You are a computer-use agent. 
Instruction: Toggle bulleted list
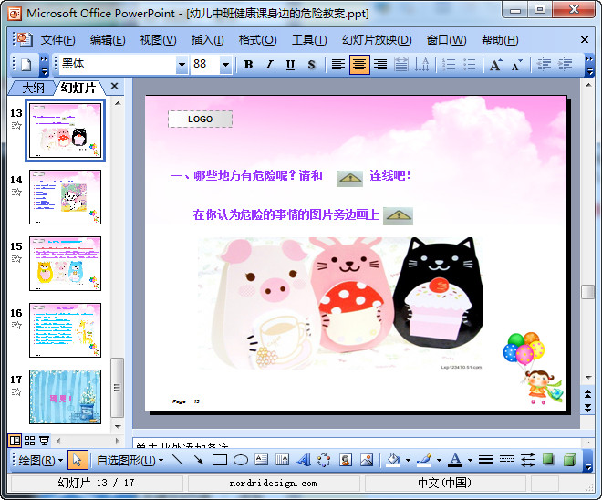(x=469, y=65)
